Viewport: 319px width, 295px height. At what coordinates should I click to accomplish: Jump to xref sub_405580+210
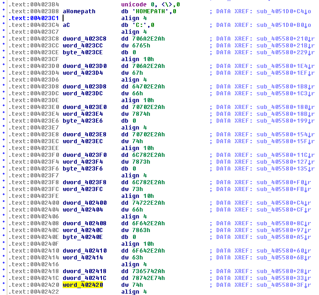tap(282, 39)
